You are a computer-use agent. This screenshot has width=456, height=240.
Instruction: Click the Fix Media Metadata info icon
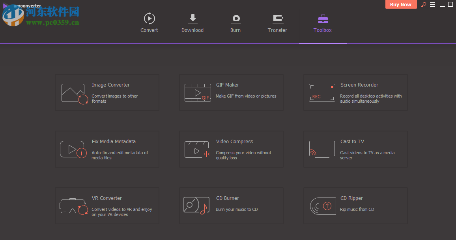tap(73, 149)
